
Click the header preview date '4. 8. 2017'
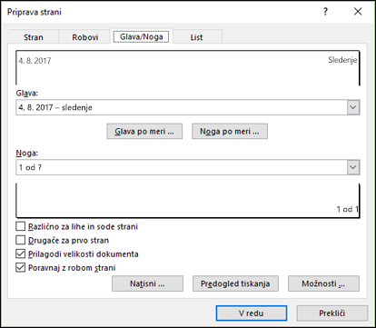click(35, 61)
